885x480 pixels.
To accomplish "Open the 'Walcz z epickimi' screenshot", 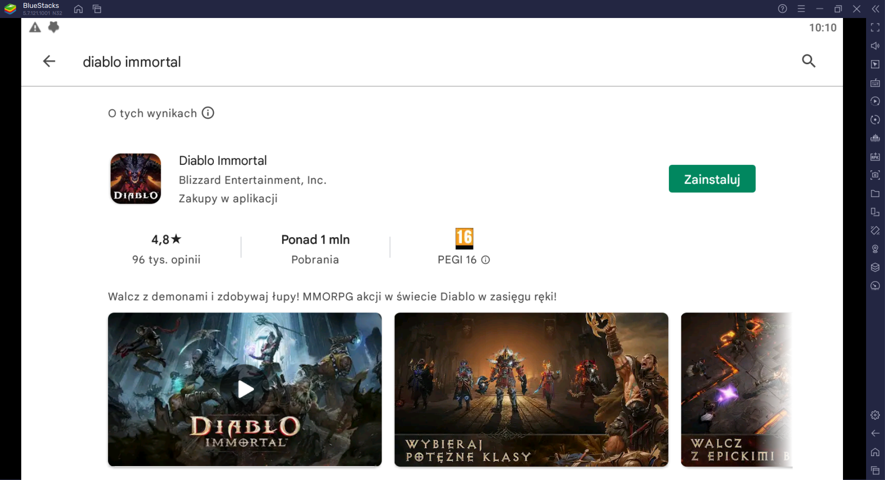I will pyautogui.click(x=737, y=389).
